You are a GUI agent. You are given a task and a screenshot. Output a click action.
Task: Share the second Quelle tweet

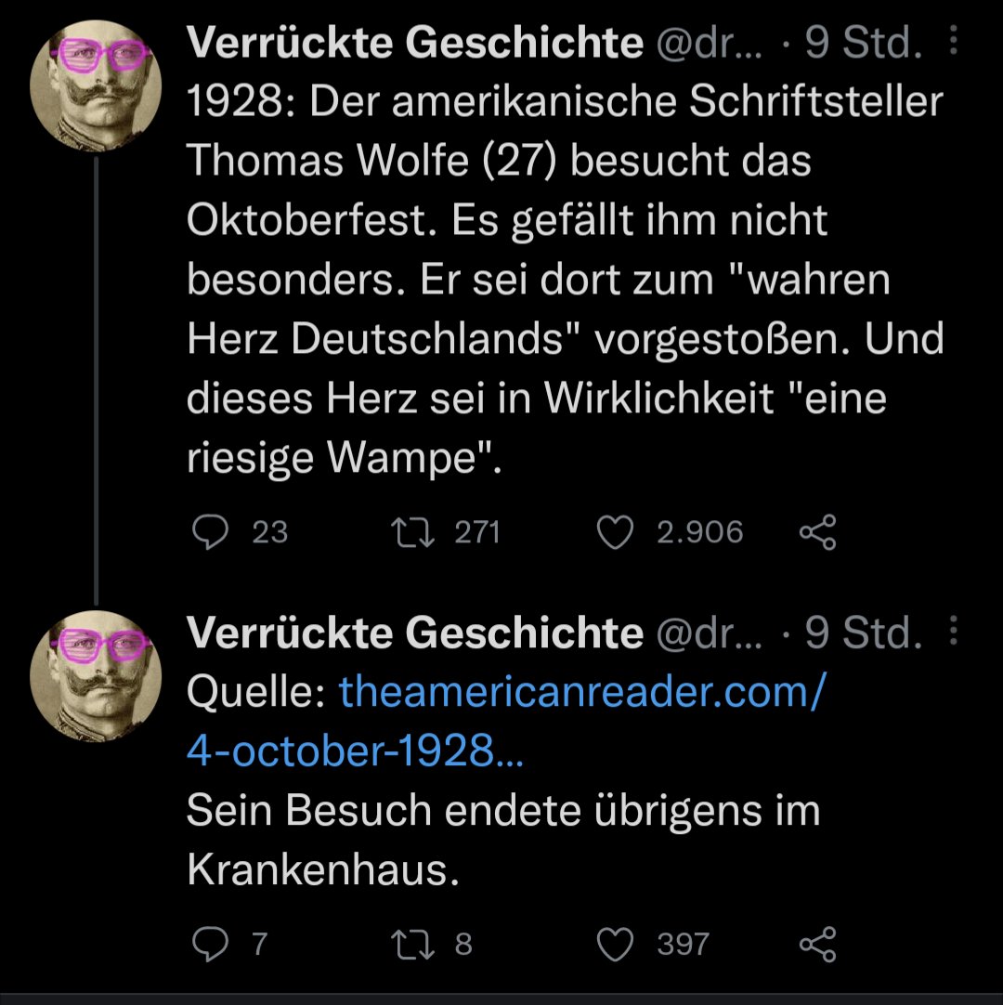pyautogui.click(x=817, y=945)
